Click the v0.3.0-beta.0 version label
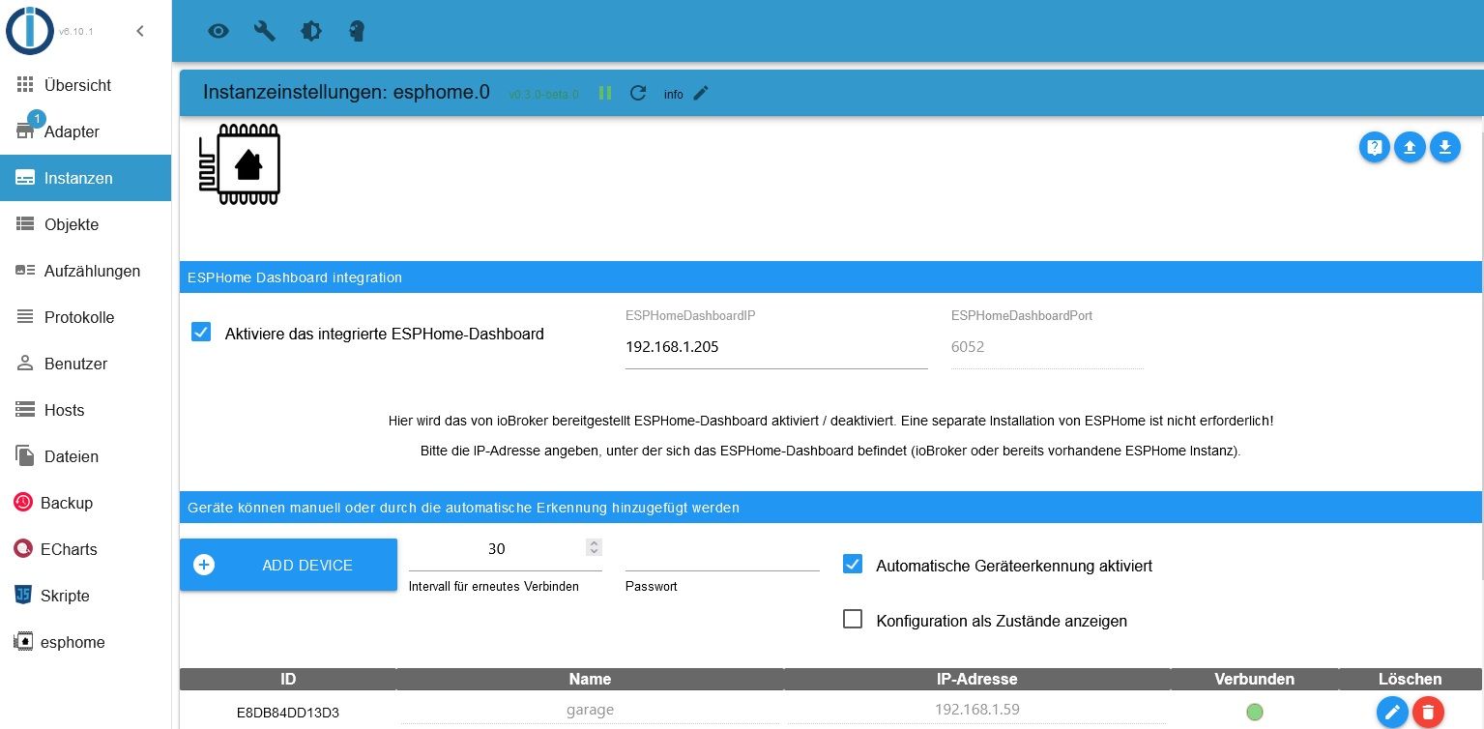The height and width of the screenshot is (729, 1484). tap(544, 94)
